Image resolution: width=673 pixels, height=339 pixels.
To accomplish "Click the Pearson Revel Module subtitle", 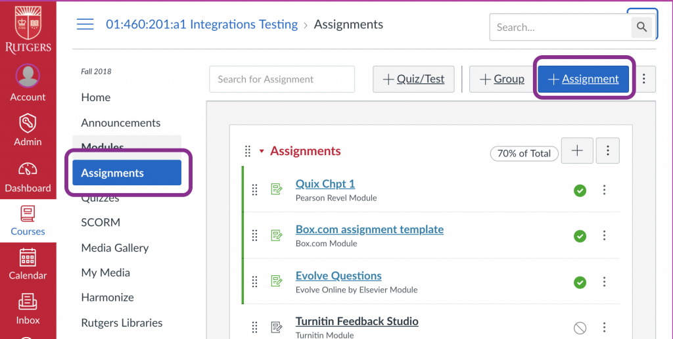I will [x=336, y=198].
